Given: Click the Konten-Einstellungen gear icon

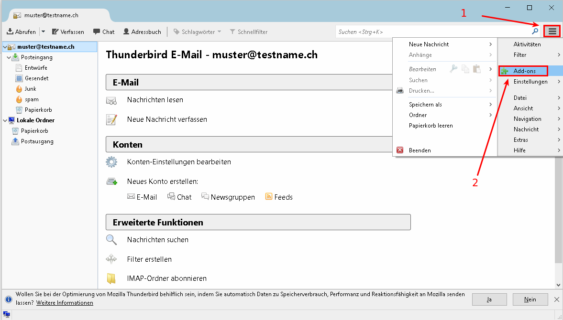Looking at the screenshot, I should point(111,162).
